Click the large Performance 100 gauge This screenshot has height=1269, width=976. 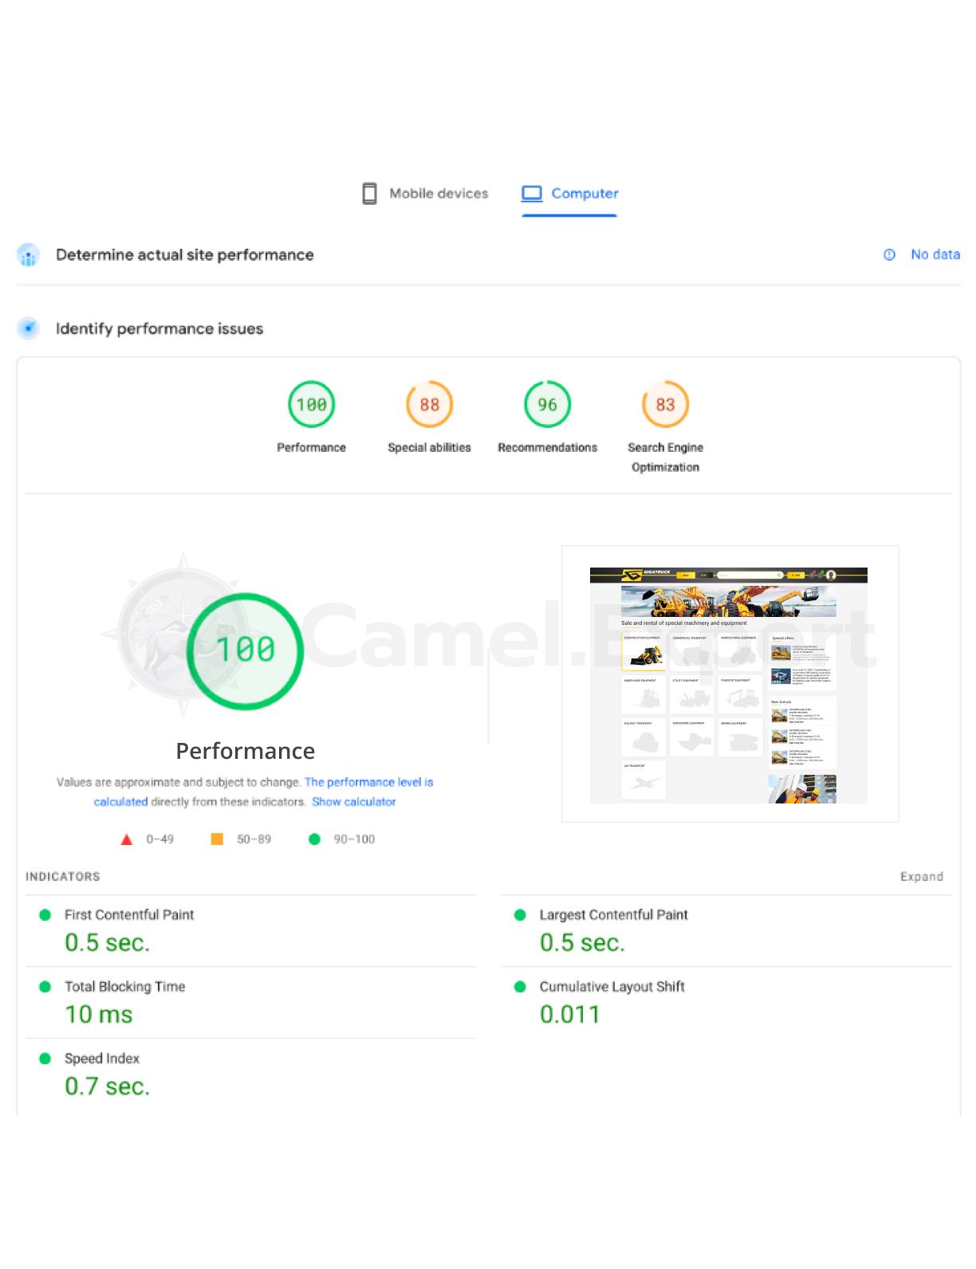click(x=246, y=650)
